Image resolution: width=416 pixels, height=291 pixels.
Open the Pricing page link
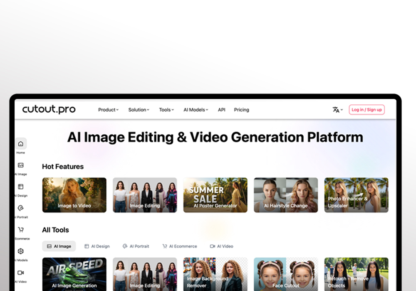click(241, 110)
